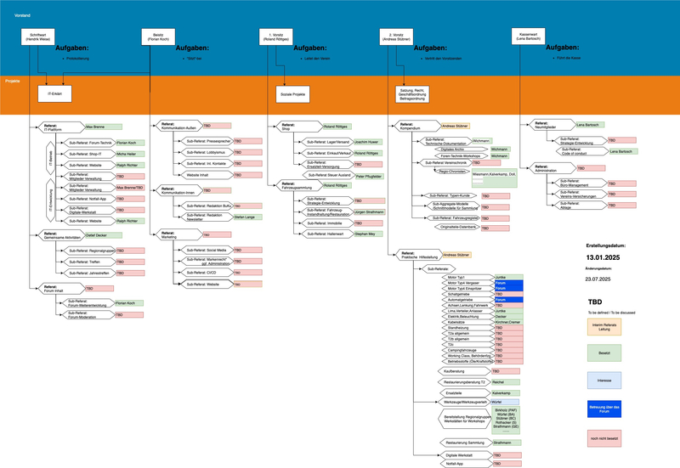Select Sub-Referat: Forum-Technik node
This screenshot has width=680, height=468.
[90, 143]
